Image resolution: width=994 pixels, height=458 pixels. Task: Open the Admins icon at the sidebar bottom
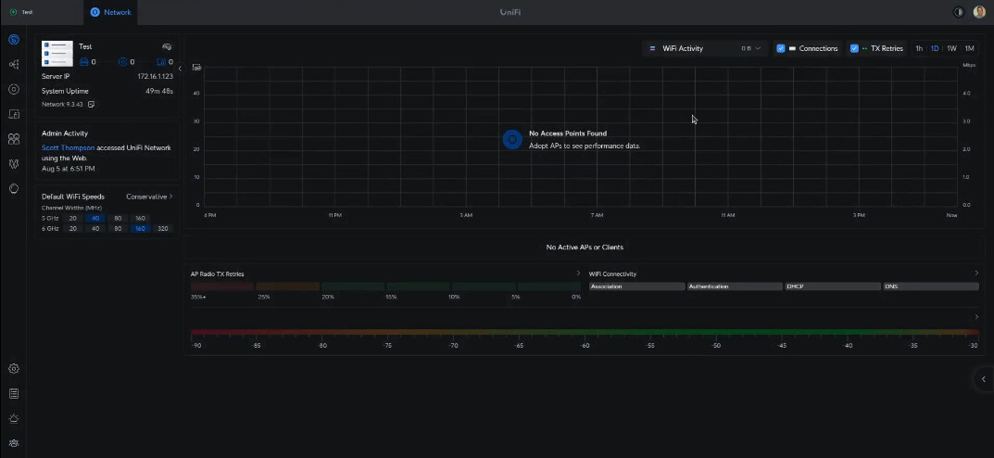pos(14,443)
